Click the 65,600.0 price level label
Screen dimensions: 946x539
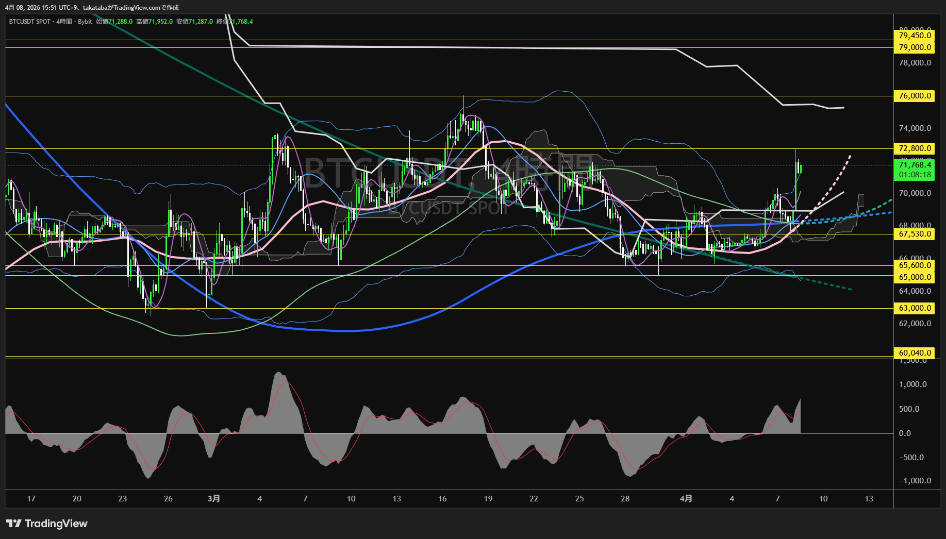pyautogui.click(x=915, y=265)
